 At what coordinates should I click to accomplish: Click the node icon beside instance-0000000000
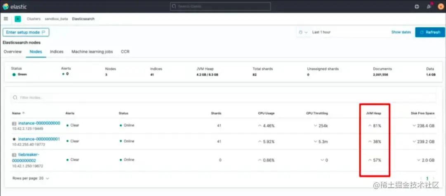pyautogui.click(x=14, y=123)
